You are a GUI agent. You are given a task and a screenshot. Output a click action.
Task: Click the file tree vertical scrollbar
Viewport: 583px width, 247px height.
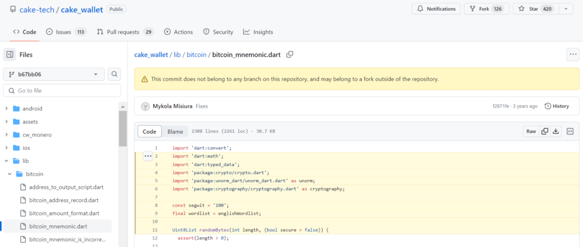click(123, 129)
